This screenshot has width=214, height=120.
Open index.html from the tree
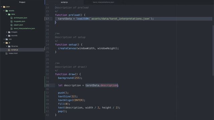click(13, 53)
